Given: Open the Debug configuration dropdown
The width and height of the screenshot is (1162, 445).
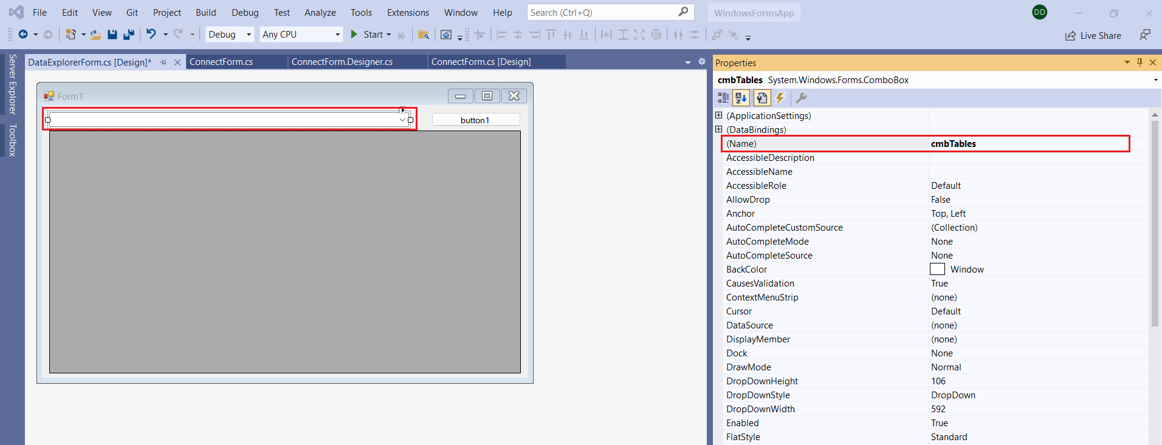Looking at the screenshot, I should click(230, 35).
